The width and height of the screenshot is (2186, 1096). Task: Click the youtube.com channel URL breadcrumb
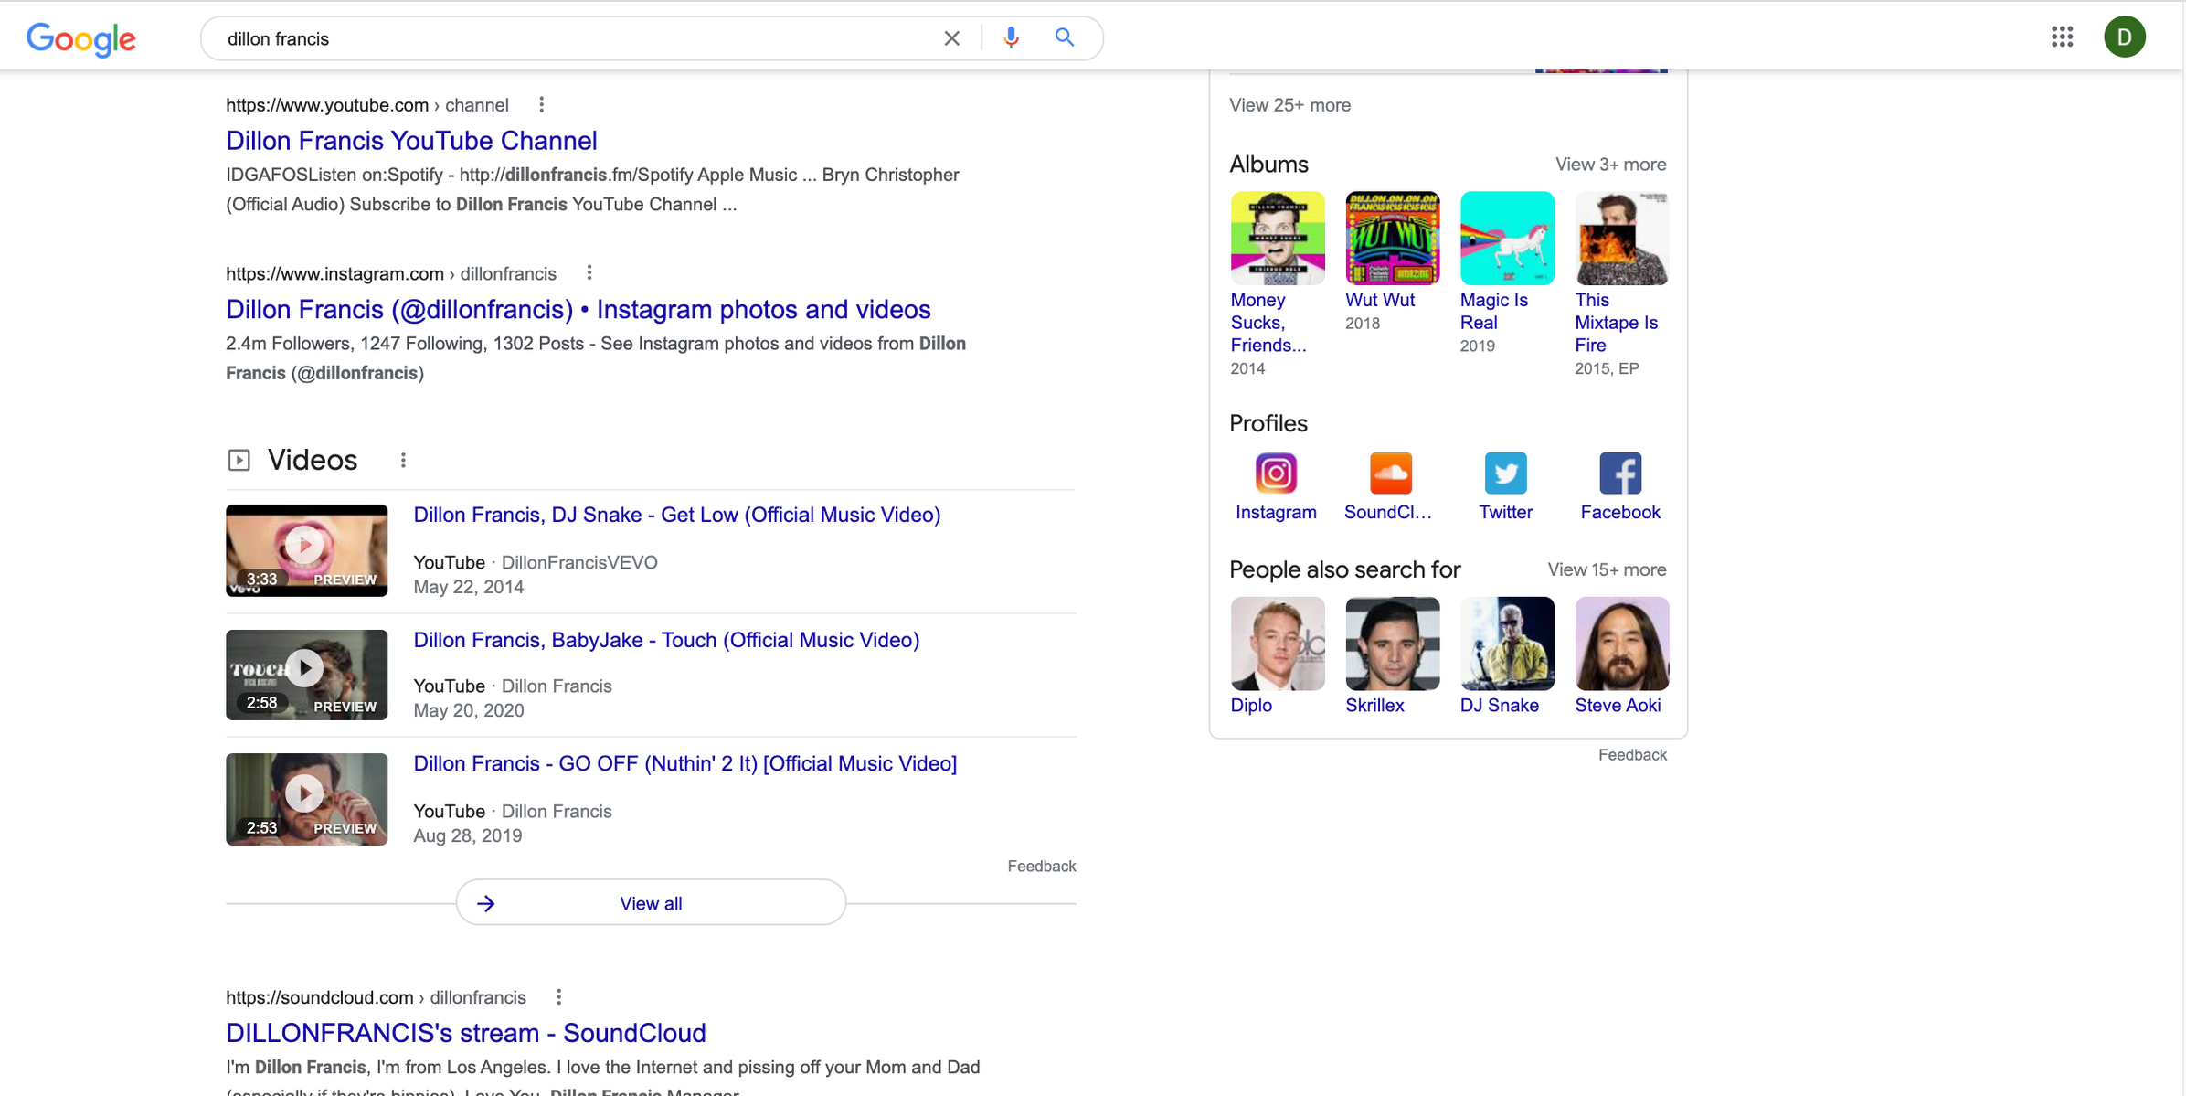pyautogui.click(x=367, y=105)
